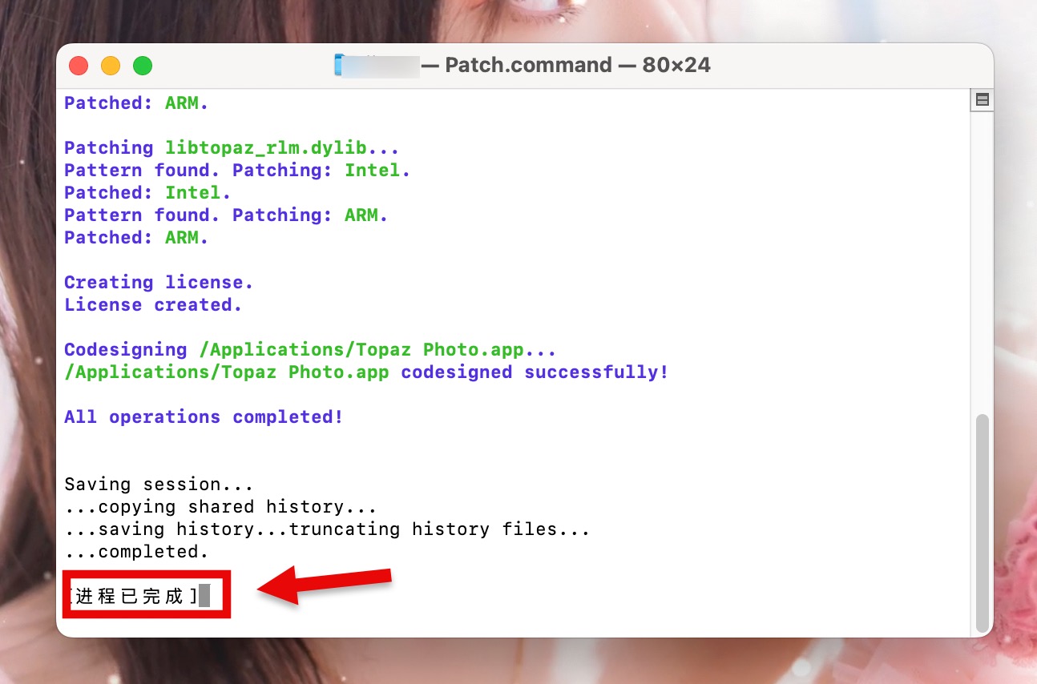Click the "Pattern found. Patching: Intel." line
Screen dimensions: 1037x684
[236, 171]
